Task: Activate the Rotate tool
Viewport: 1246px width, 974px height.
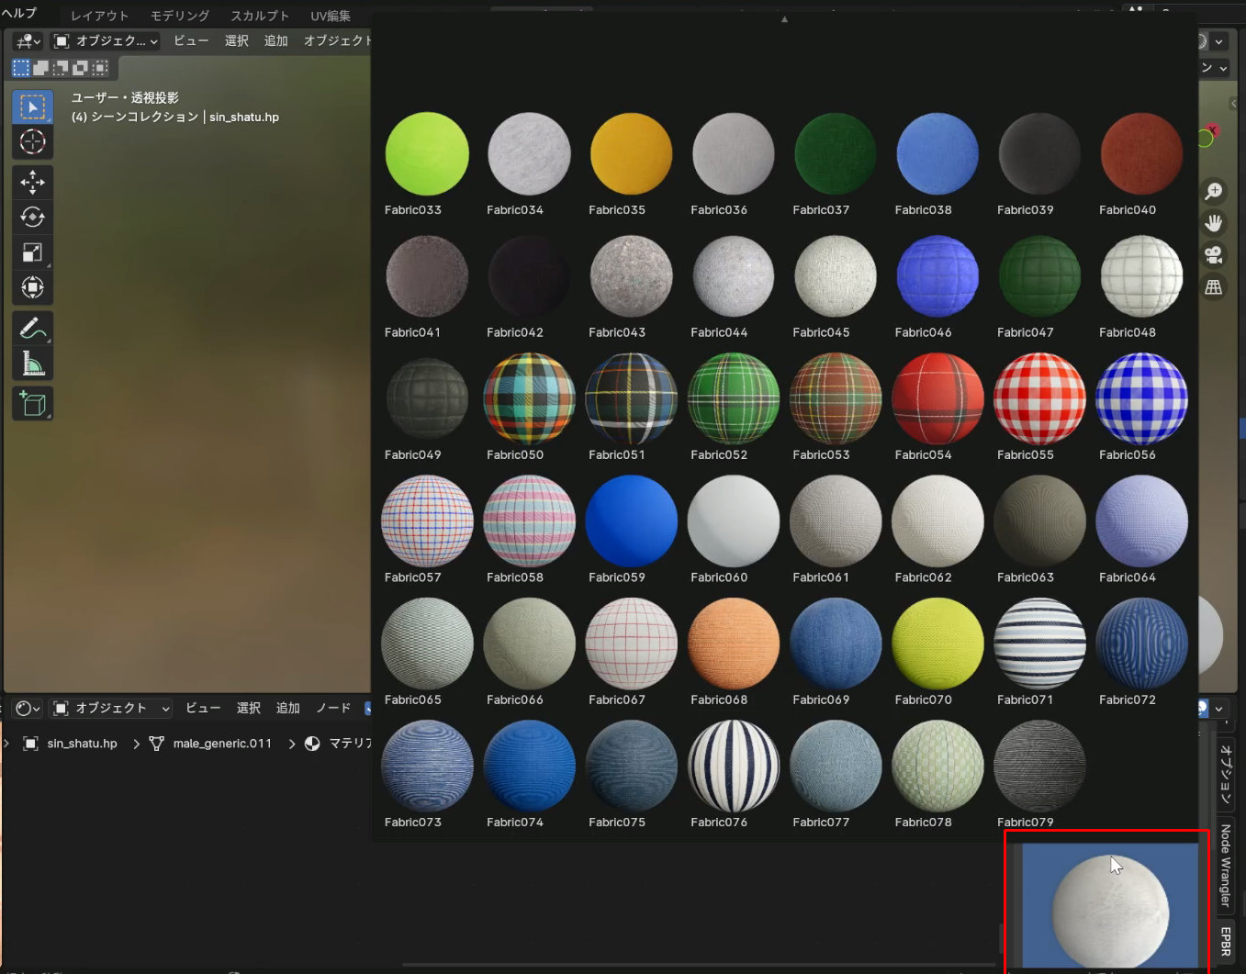Action: click(x=32, y=217)
